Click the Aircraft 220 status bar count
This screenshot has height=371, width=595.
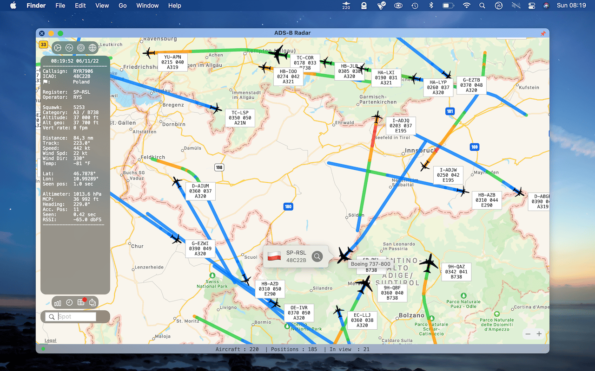[x=237, y=349]
